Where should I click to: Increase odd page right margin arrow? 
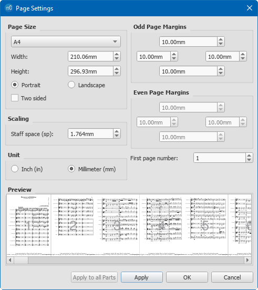[x=243, y=54]
